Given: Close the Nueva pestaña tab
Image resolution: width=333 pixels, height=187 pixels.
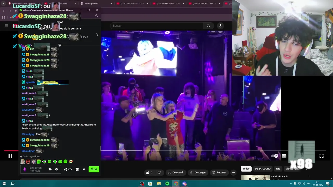Looking at the screenshot, I should [x=111, y=4].
